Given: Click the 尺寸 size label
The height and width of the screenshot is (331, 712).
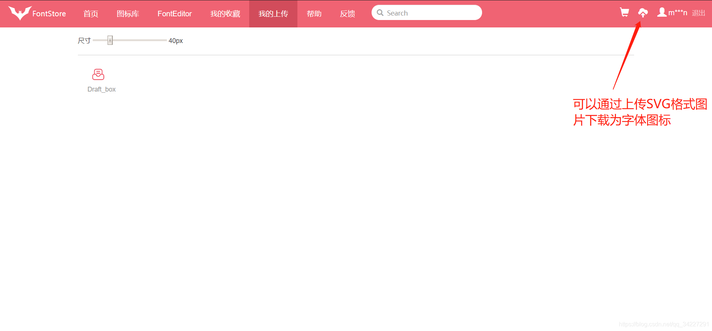Looking at the screenshot, I should pos(84,40).
